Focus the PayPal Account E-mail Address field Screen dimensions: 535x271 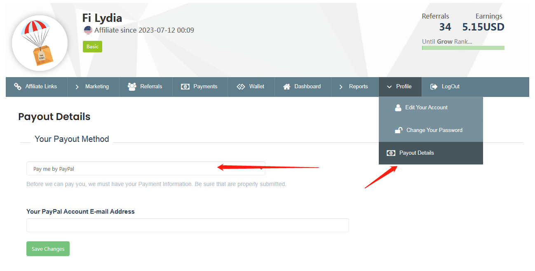tap(188, 225)
